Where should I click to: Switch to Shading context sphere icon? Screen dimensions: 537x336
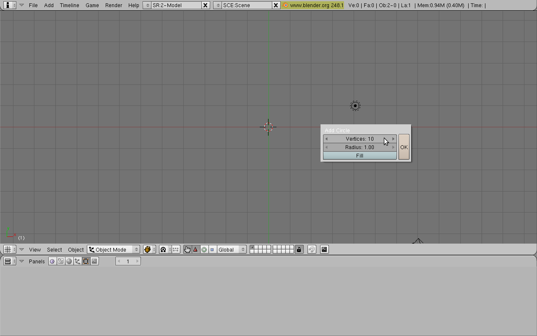(x=69, y=261)
